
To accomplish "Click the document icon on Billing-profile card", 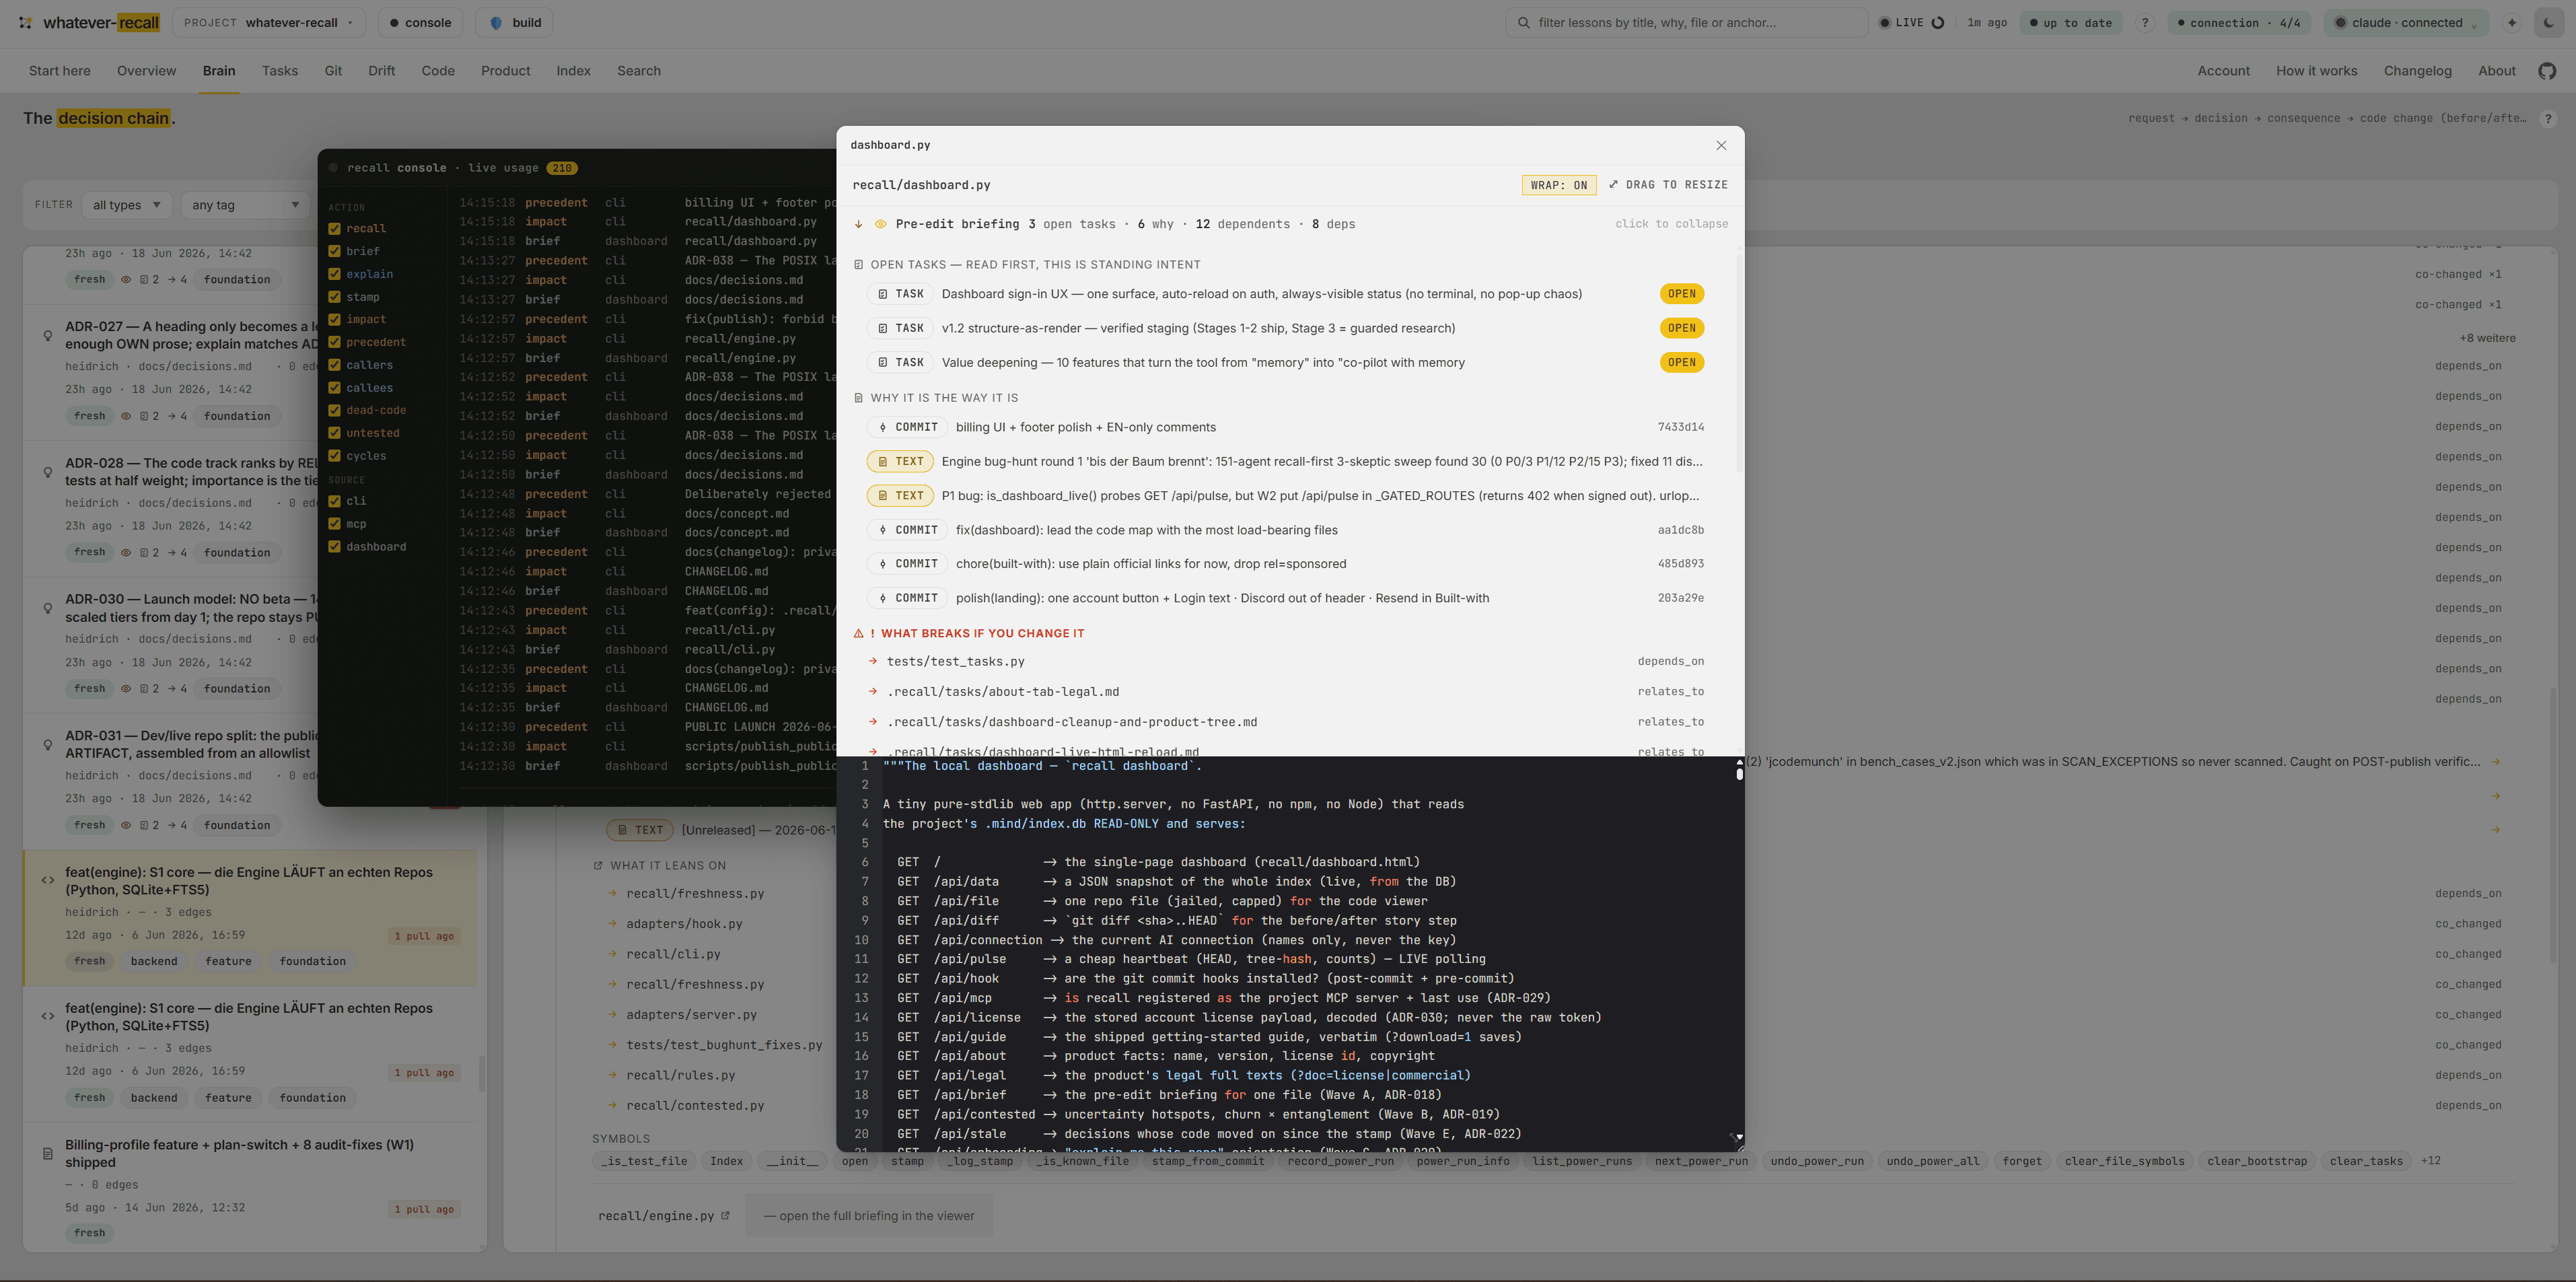I will pyautogui.click(x=47, y=1153).
